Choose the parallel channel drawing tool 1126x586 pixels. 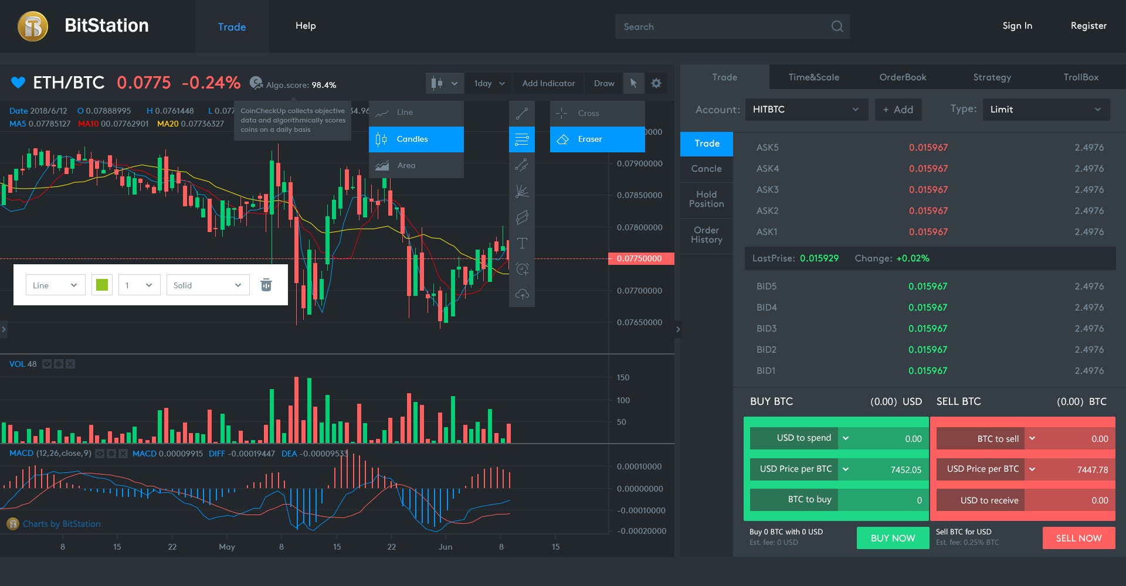[x=522, y=217]
